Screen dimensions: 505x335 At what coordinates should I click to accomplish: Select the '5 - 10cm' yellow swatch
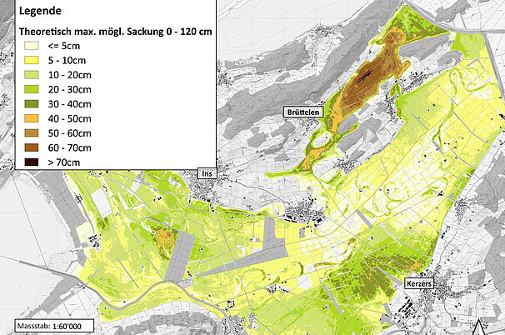pyautogui.click(x=33, y=60)
